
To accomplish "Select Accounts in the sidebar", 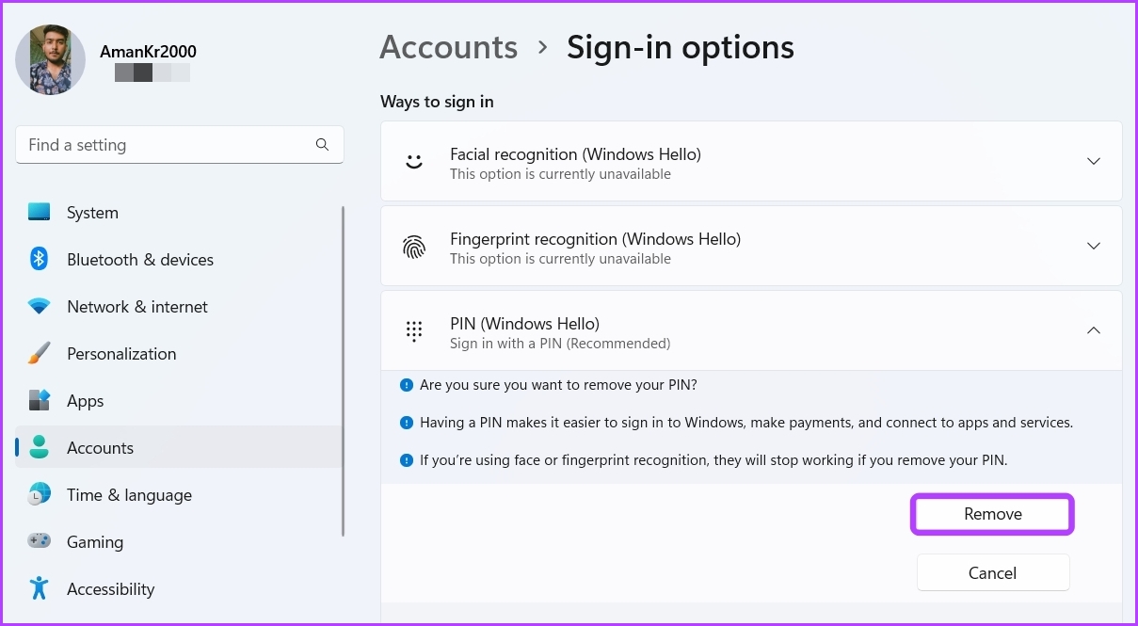I will point(179,448).
